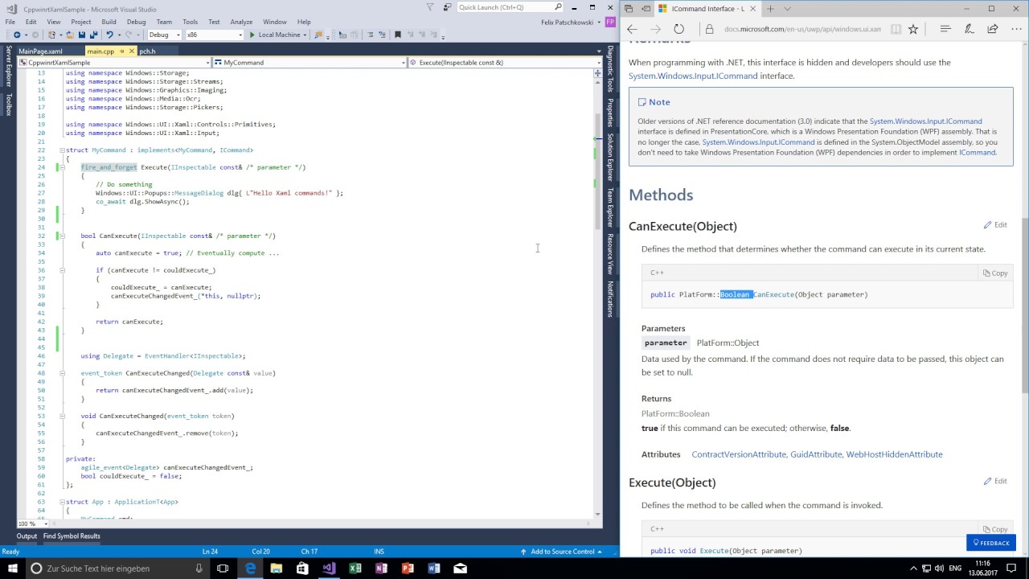Collapse the CanExecute method outline at line 32
Viewport: 1029px width, 579px height.
click(x=62, y=236)
